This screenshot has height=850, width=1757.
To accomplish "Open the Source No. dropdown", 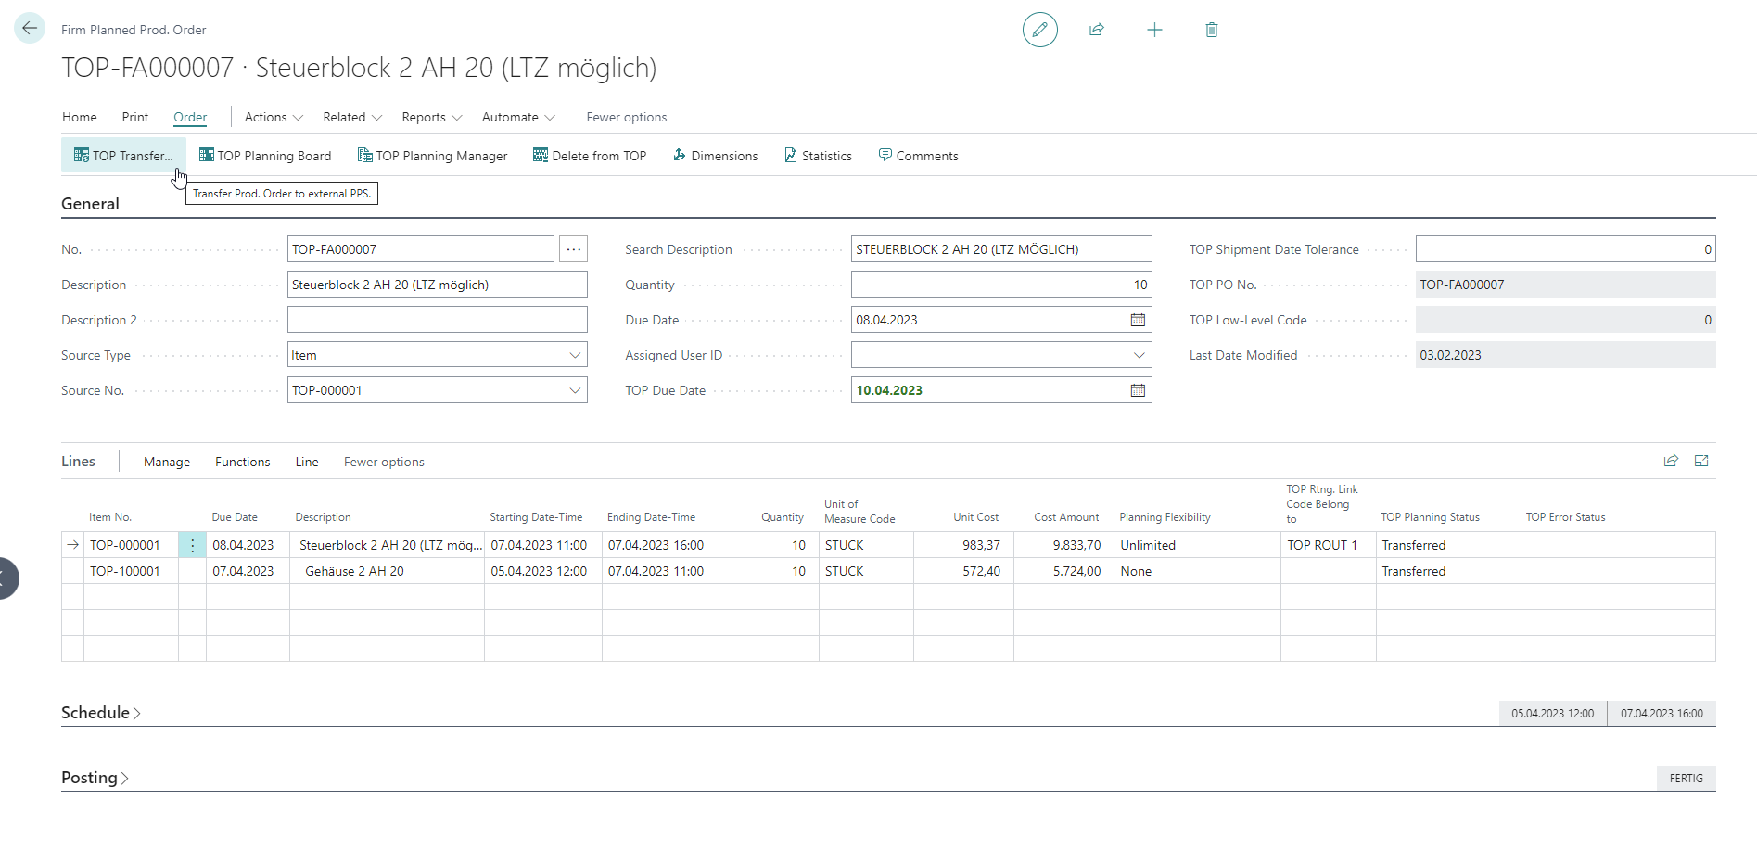I will [x=575, y=390].
